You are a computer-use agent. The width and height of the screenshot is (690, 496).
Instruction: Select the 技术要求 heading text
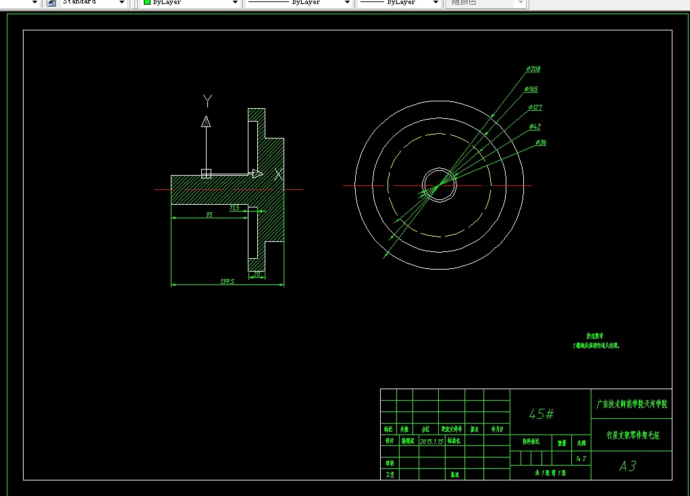[x=595, y=336]
